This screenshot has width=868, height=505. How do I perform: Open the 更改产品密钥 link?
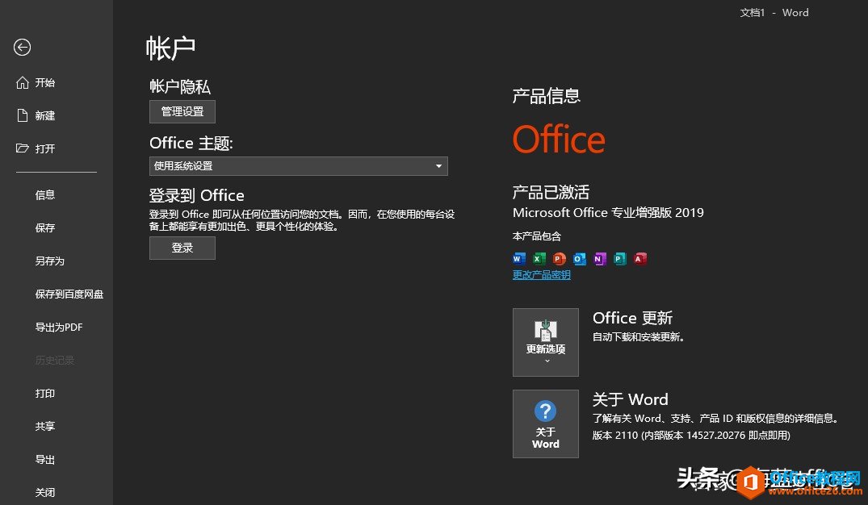[x=542, y=275]
